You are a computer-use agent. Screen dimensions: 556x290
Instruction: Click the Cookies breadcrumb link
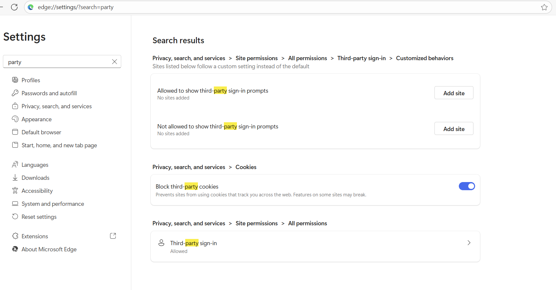246,167
